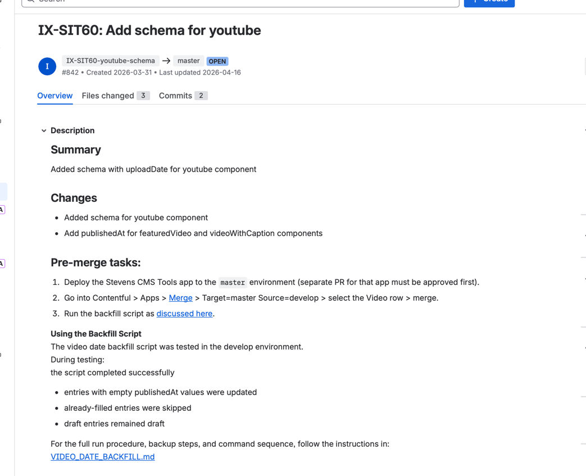Image resolution: width=586 pixels, height=476 pixels.
Task: Click the count badge on Commits tab
Action: point(201,96)
